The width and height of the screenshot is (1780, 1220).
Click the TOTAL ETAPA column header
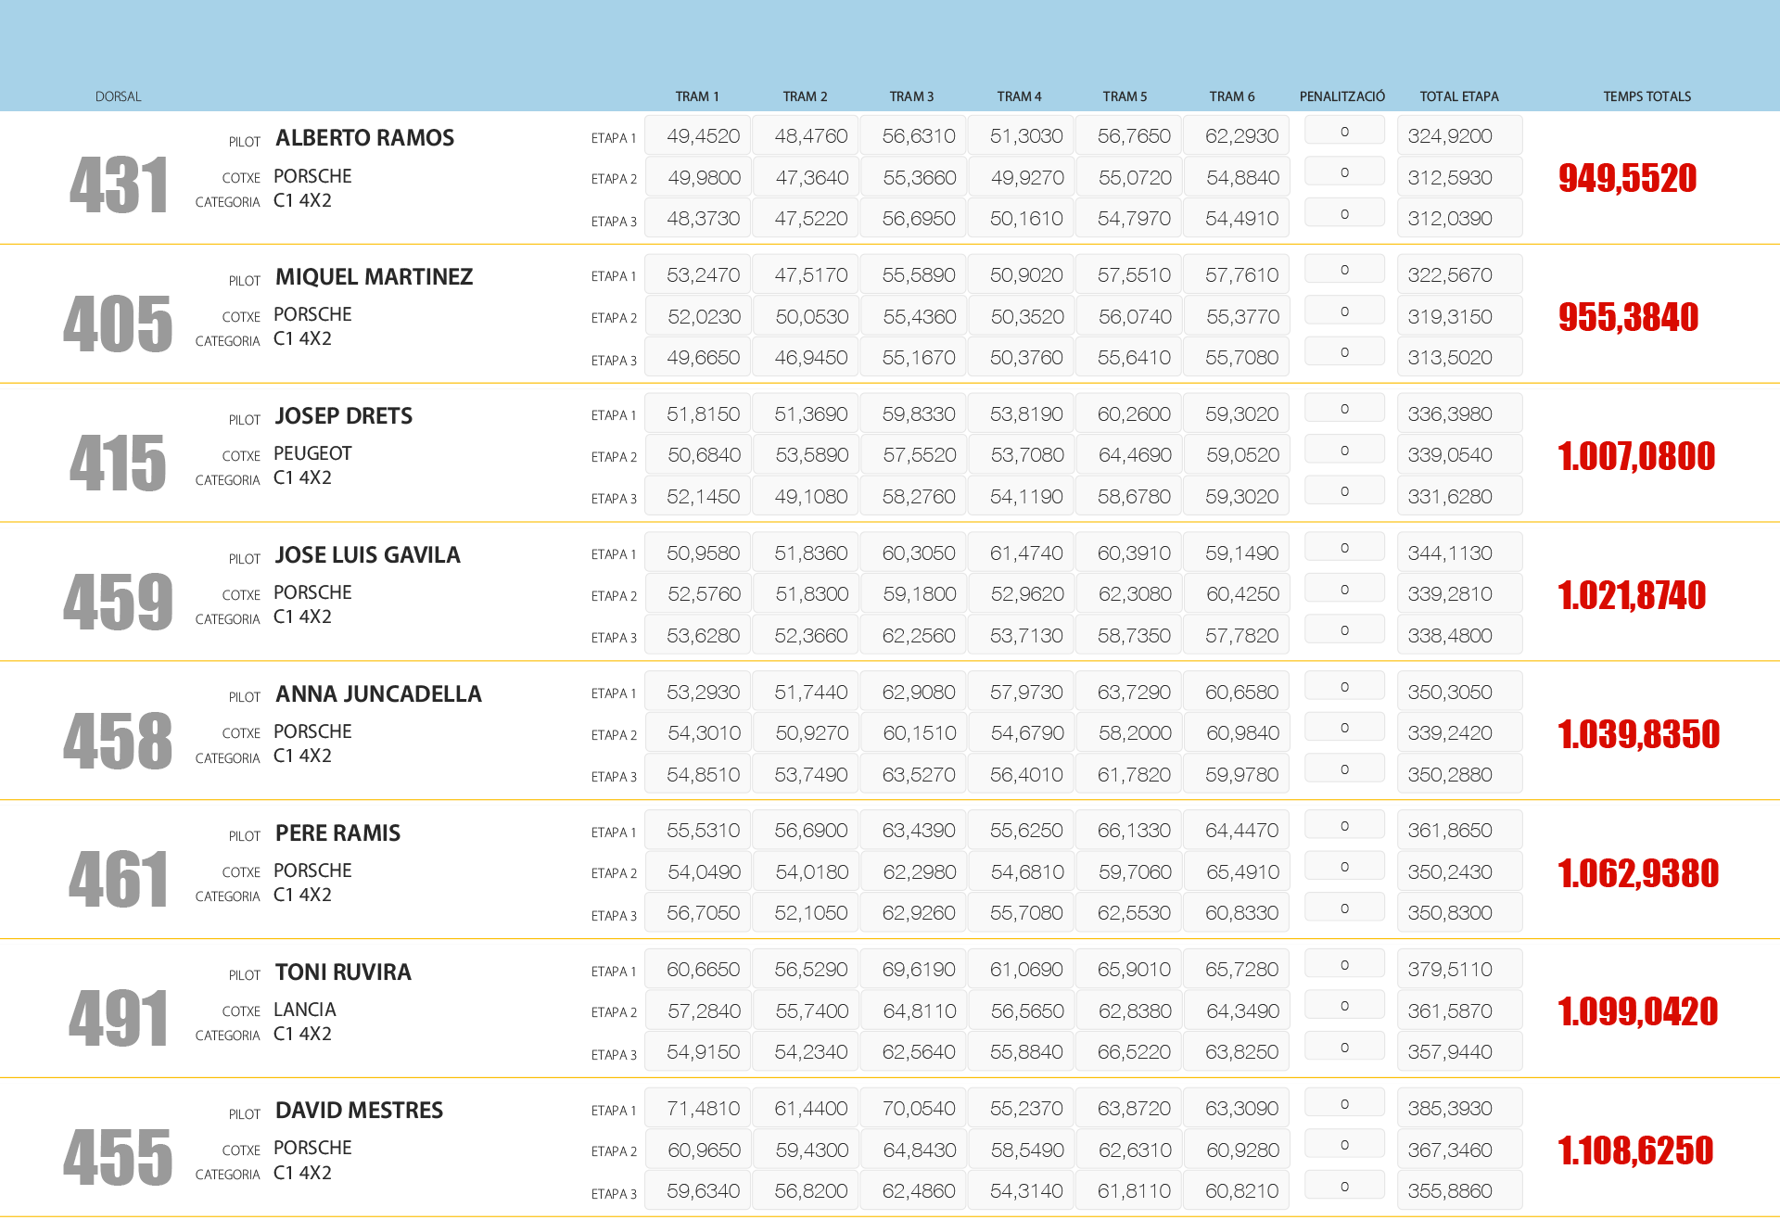pyautogui.click(x=1458, y=96)
